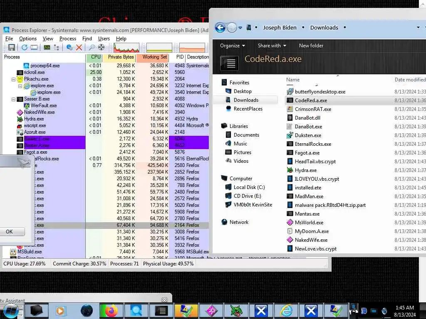Viewport: 426px width, 319px height.
Task: Select Local Disk (C:) in sidebar
Action: (249, 187)
